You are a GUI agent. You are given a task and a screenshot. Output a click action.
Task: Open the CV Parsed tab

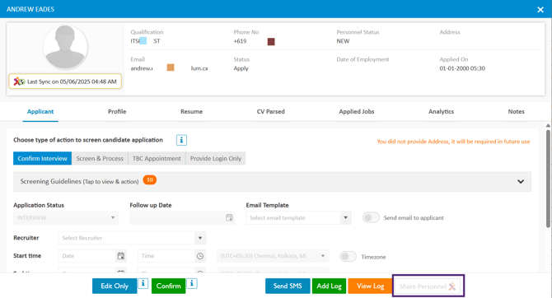[x=271, y=111]
